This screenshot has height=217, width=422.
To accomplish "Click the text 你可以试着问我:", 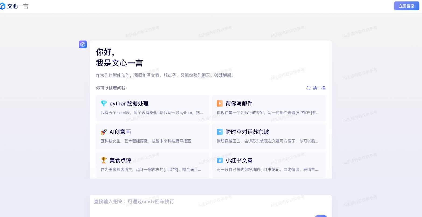I will coord(111,88).
